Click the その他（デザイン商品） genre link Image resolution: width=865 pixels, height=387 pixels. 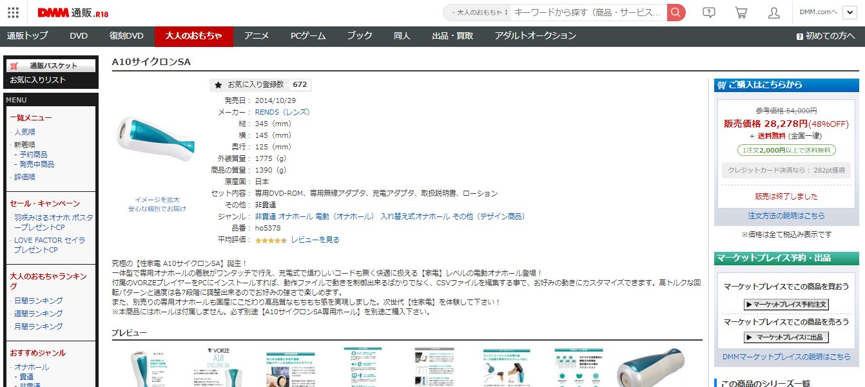click(489, 216)
